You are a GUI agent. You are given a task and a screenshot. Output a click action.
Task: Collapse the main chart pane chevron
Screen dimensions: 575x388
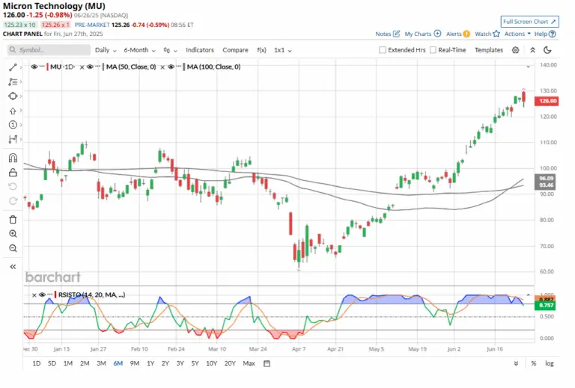(528, 67)
